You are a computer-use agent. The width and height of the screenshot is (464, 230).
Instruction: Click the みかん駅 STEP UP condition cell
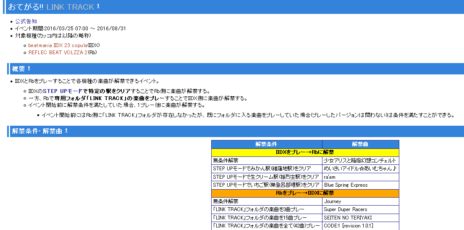click(x=267, y=169)
